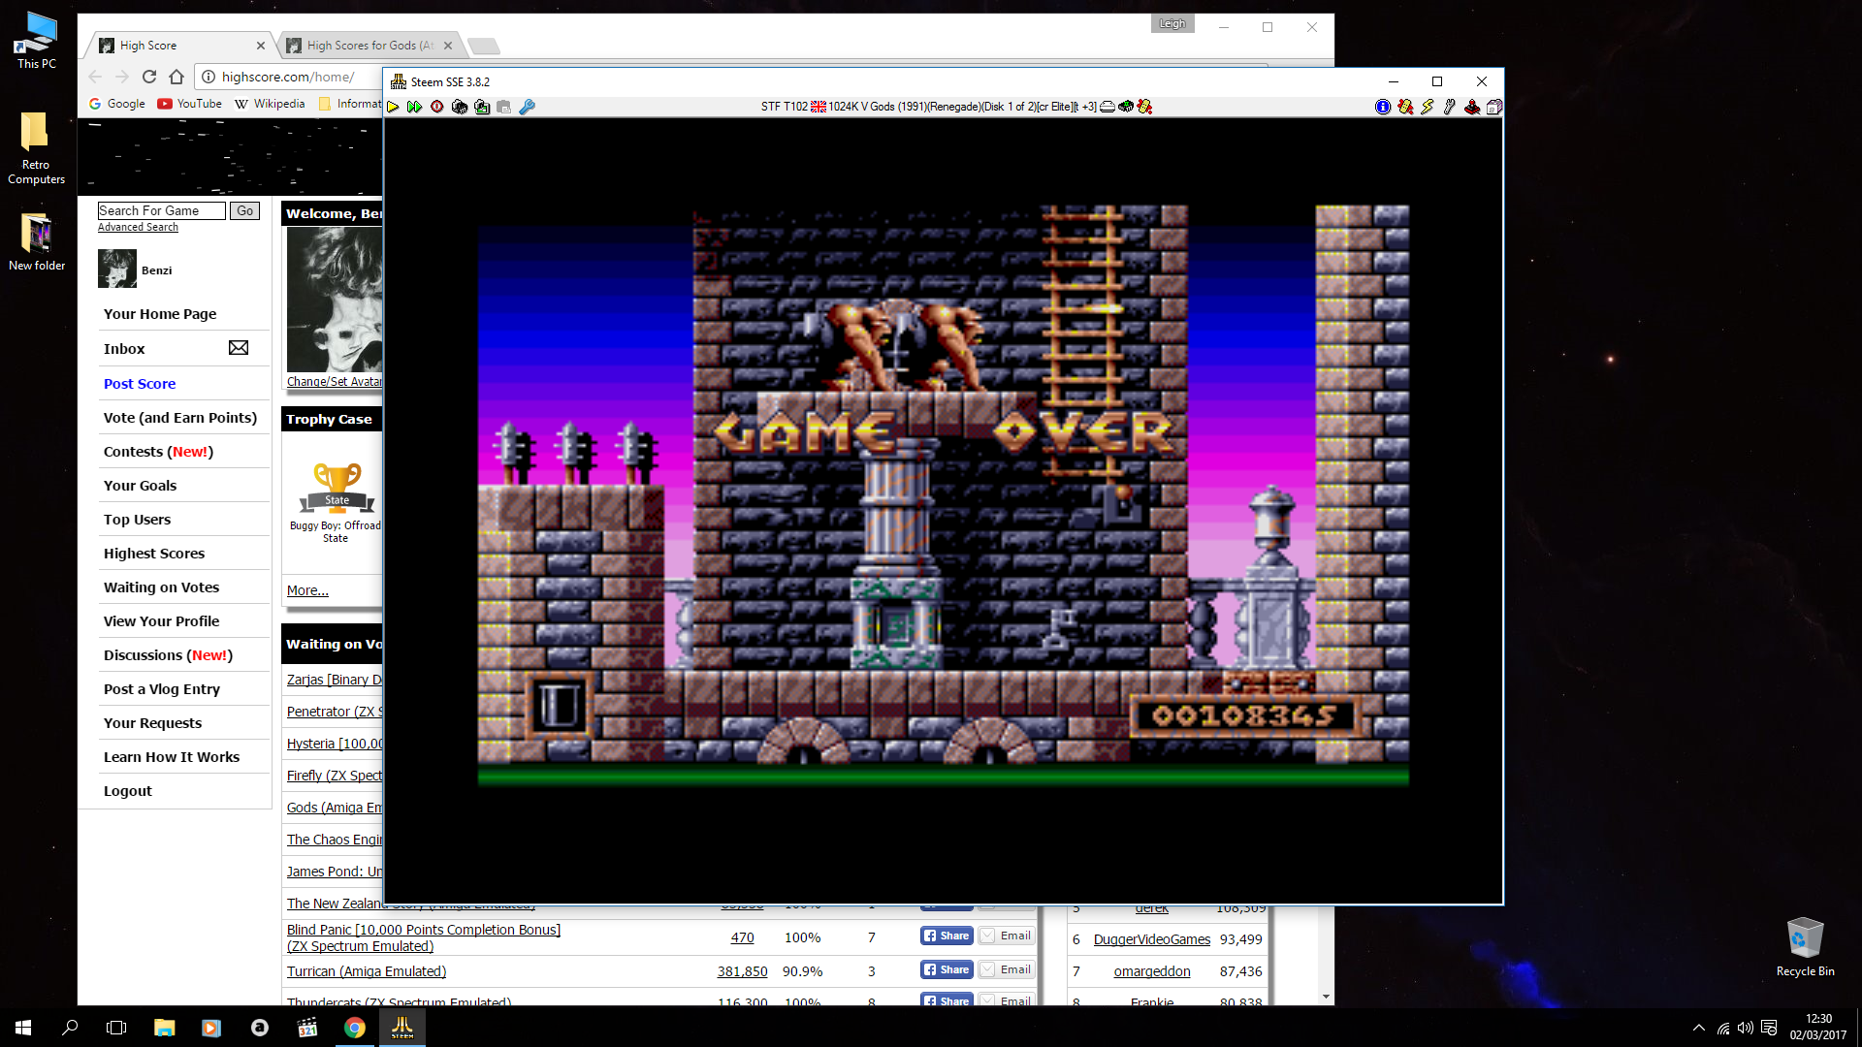Open the joystick configuration icon

click(1472, 107)
